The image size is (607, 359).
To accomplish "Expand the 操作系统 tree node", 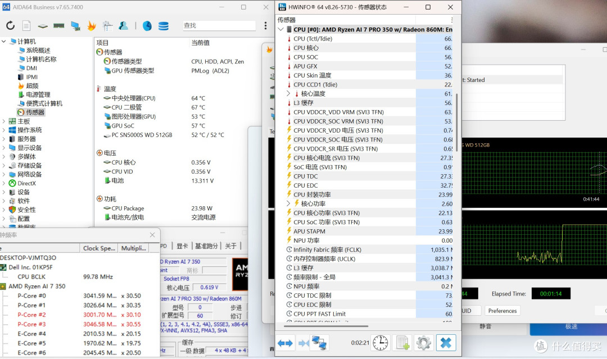I will [3, 130].
